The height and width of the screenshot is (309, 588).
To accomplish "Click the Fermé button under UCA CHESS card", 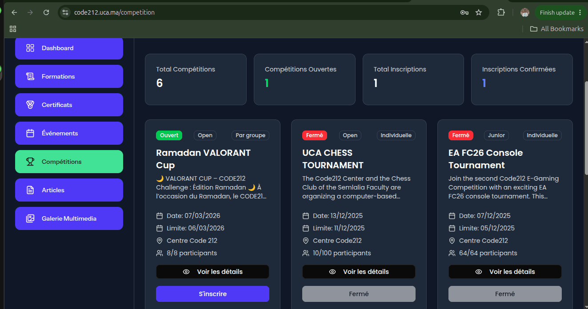I will (x=359, y=294).
